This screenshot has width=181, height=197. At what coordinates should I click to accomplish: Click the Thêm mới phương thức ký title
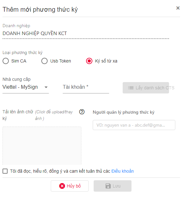pos(40,9)
